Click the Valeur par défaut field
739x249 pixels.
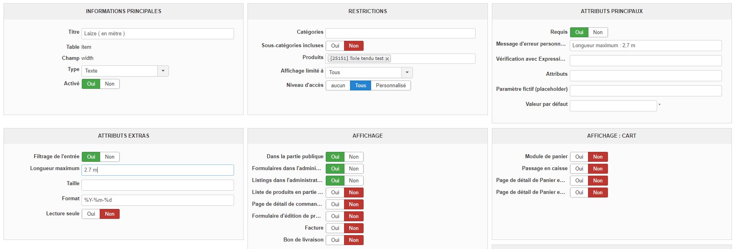coord(613,106)
